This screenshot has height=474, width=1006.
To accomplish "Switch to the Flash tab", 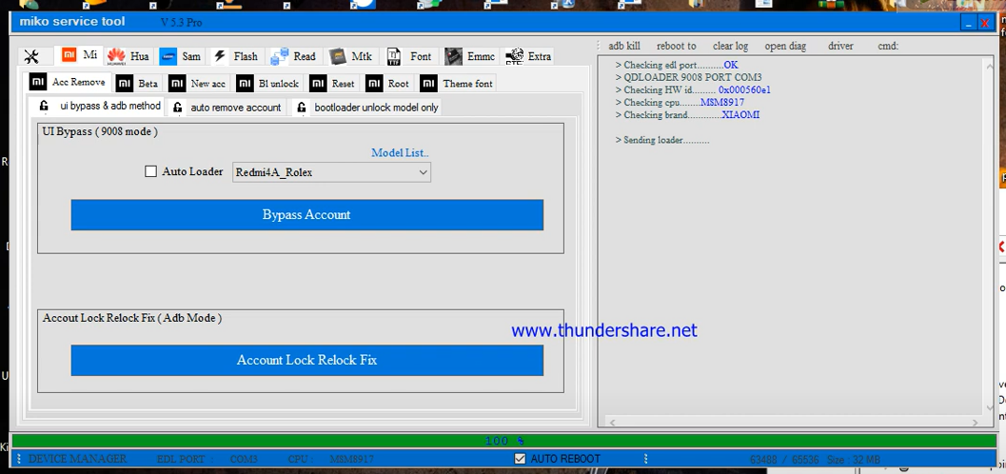I will [235, 56].
